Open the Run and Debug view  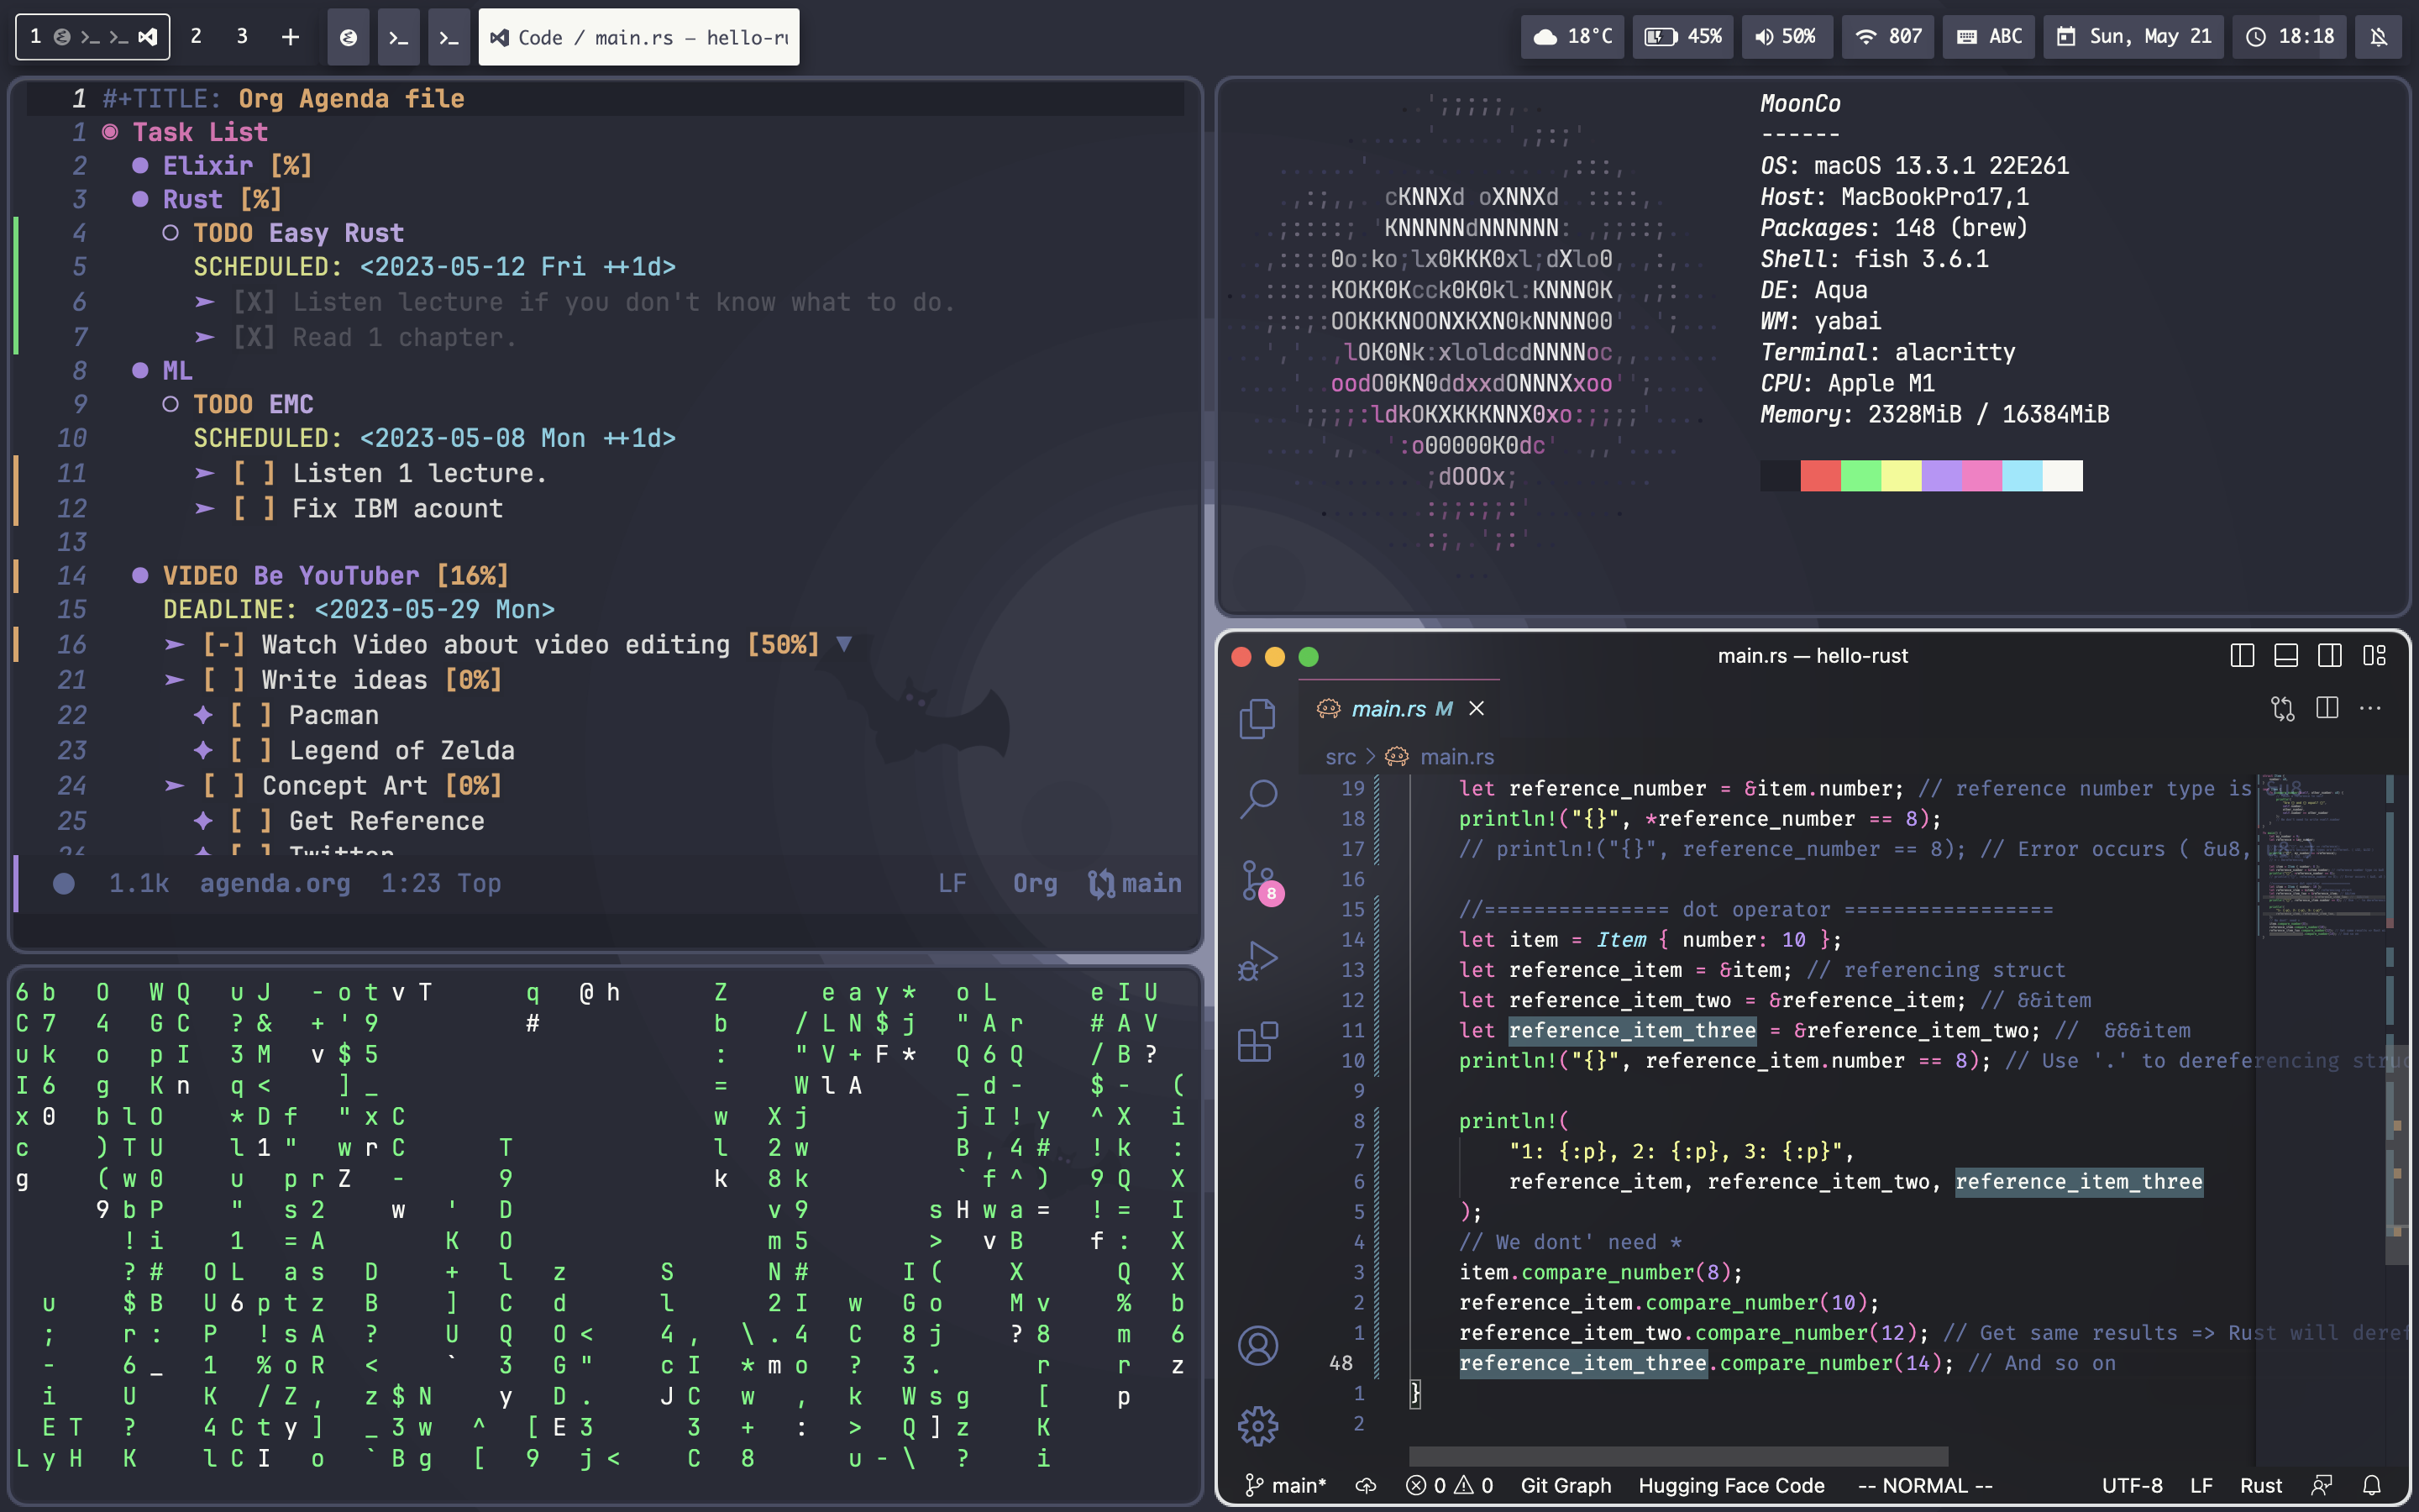click(x=1257, y=961)
